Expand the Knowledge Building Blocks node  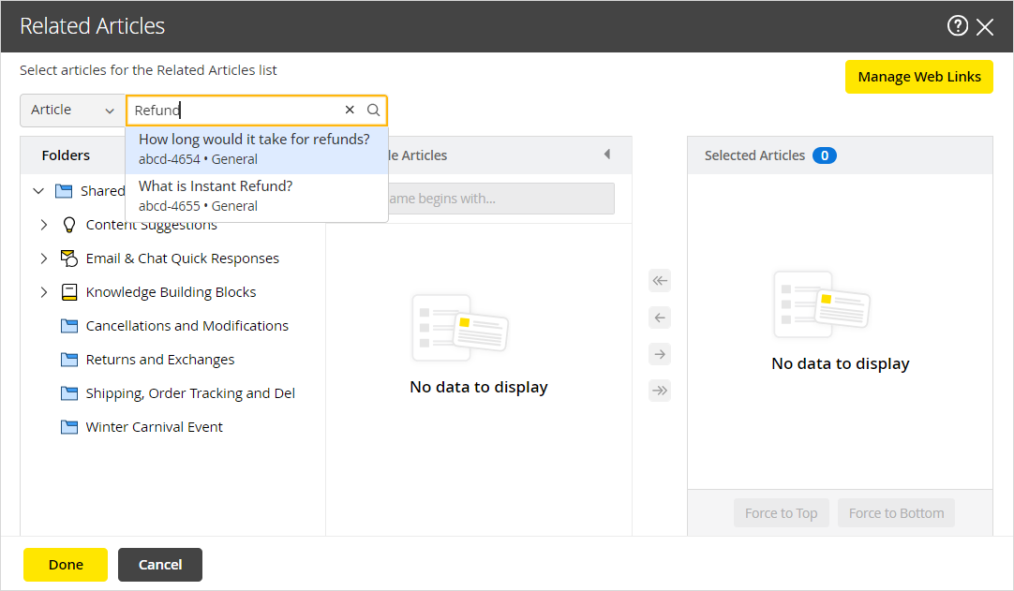44,292
